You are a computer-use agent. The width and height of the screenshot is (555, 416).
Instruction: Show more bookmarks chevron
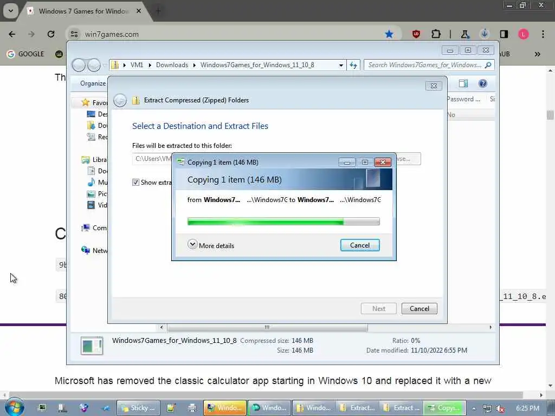(x=537, y=54)
